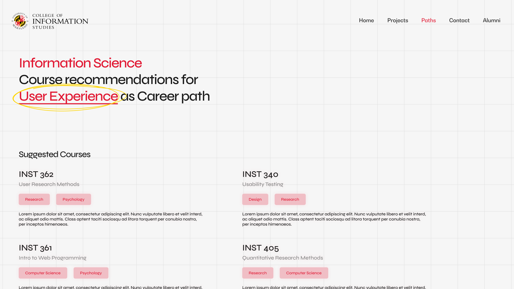Open the INST 405 course heading
The height and width of the screenshot is (289, 514).
pos(260,248)
